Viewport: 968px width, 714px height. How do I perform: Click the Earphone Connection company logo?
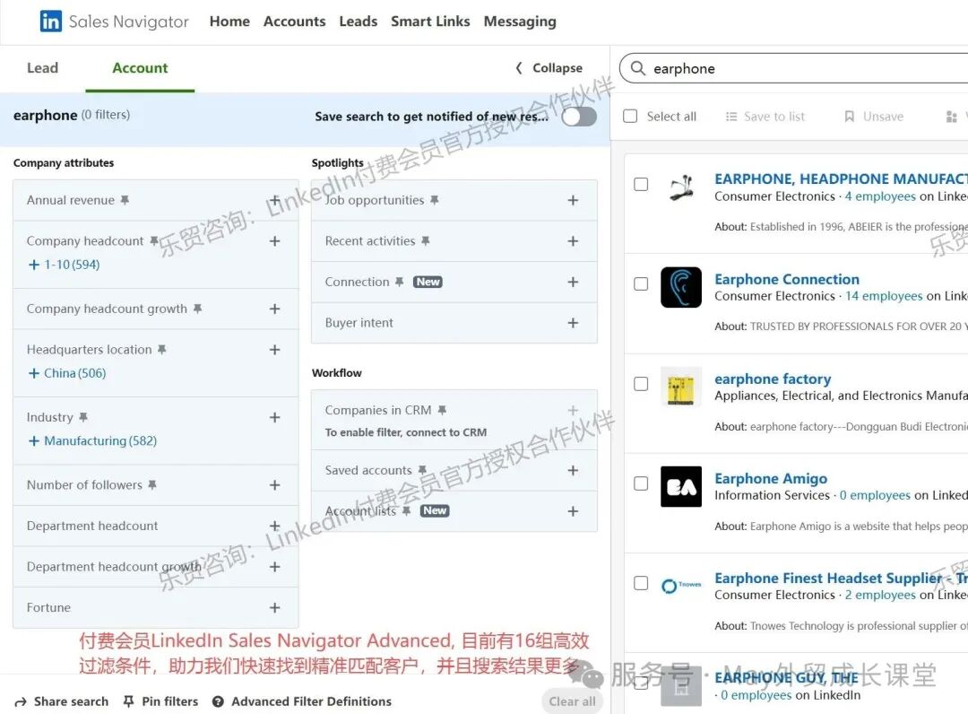(x=680, y=287)
